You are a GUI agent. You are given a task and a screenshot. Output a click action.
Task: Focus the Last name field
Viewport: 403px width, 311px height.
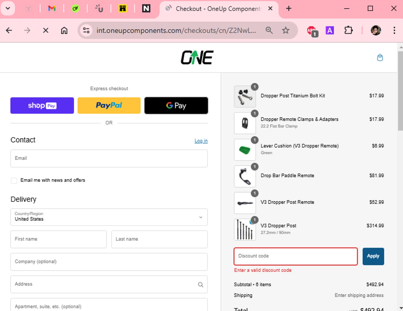(x=160, y=239)
